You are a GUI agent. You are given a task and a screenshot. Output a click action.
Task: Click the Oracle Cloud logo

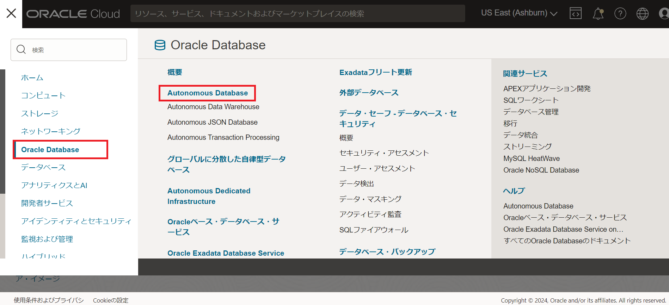(73, 14)
